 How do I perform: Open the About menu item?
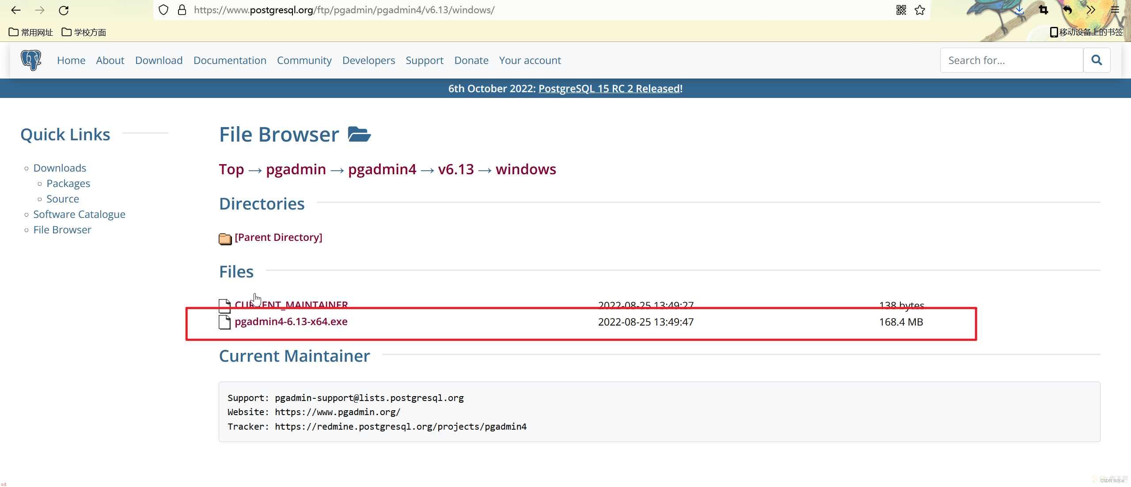[x=110, y=60]
